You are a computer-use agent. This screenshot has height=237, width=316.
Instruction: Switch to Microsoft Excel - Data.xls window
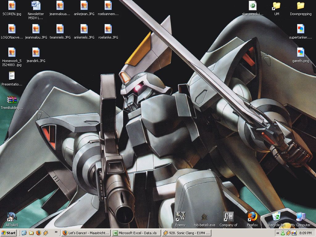(136, 233)
